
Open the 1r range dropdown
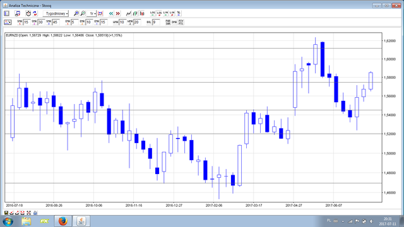coord(92,13)
